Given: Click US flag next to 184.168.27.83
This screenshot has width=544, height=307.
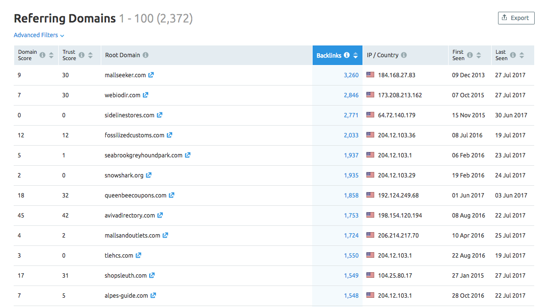Looking at the screenshot, I should pos(370,74).
